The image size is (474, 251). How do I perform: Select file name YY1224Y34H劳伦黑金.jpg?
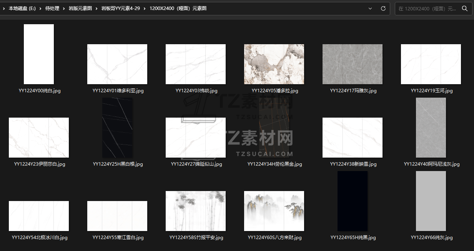(x=275, y=164)
